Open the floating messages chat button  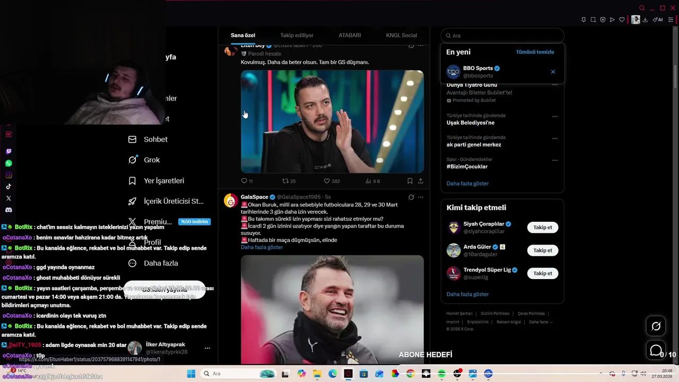point(656,351)
